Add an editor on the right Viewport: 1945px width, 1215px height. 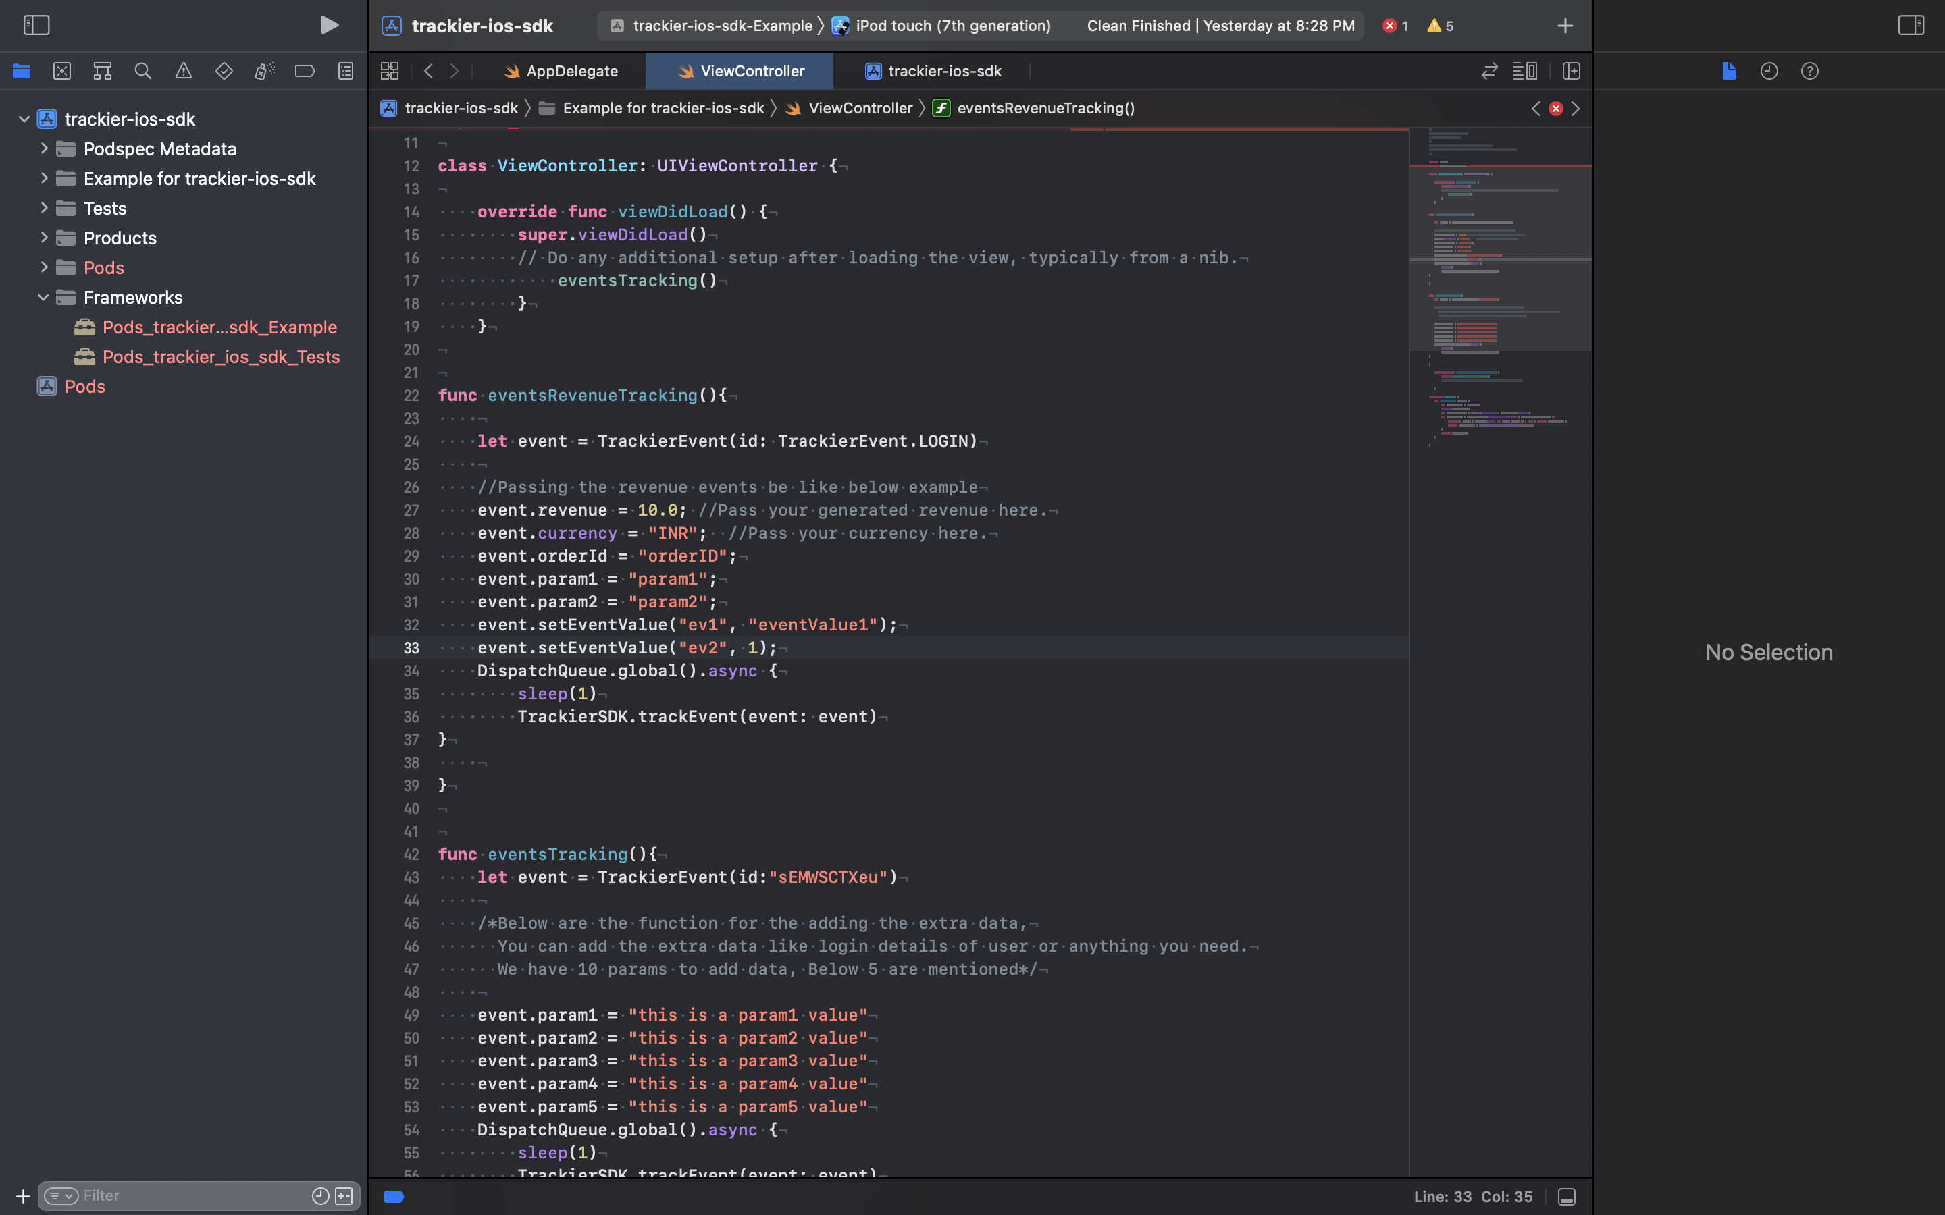(1572, 71)
